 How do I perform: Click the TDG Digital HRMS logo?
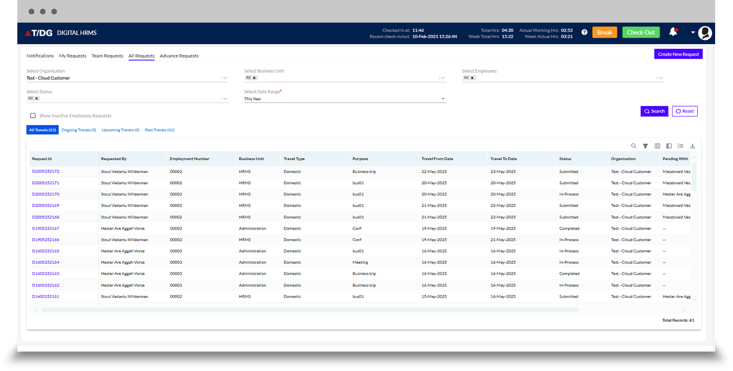click(x=60, y=33)
